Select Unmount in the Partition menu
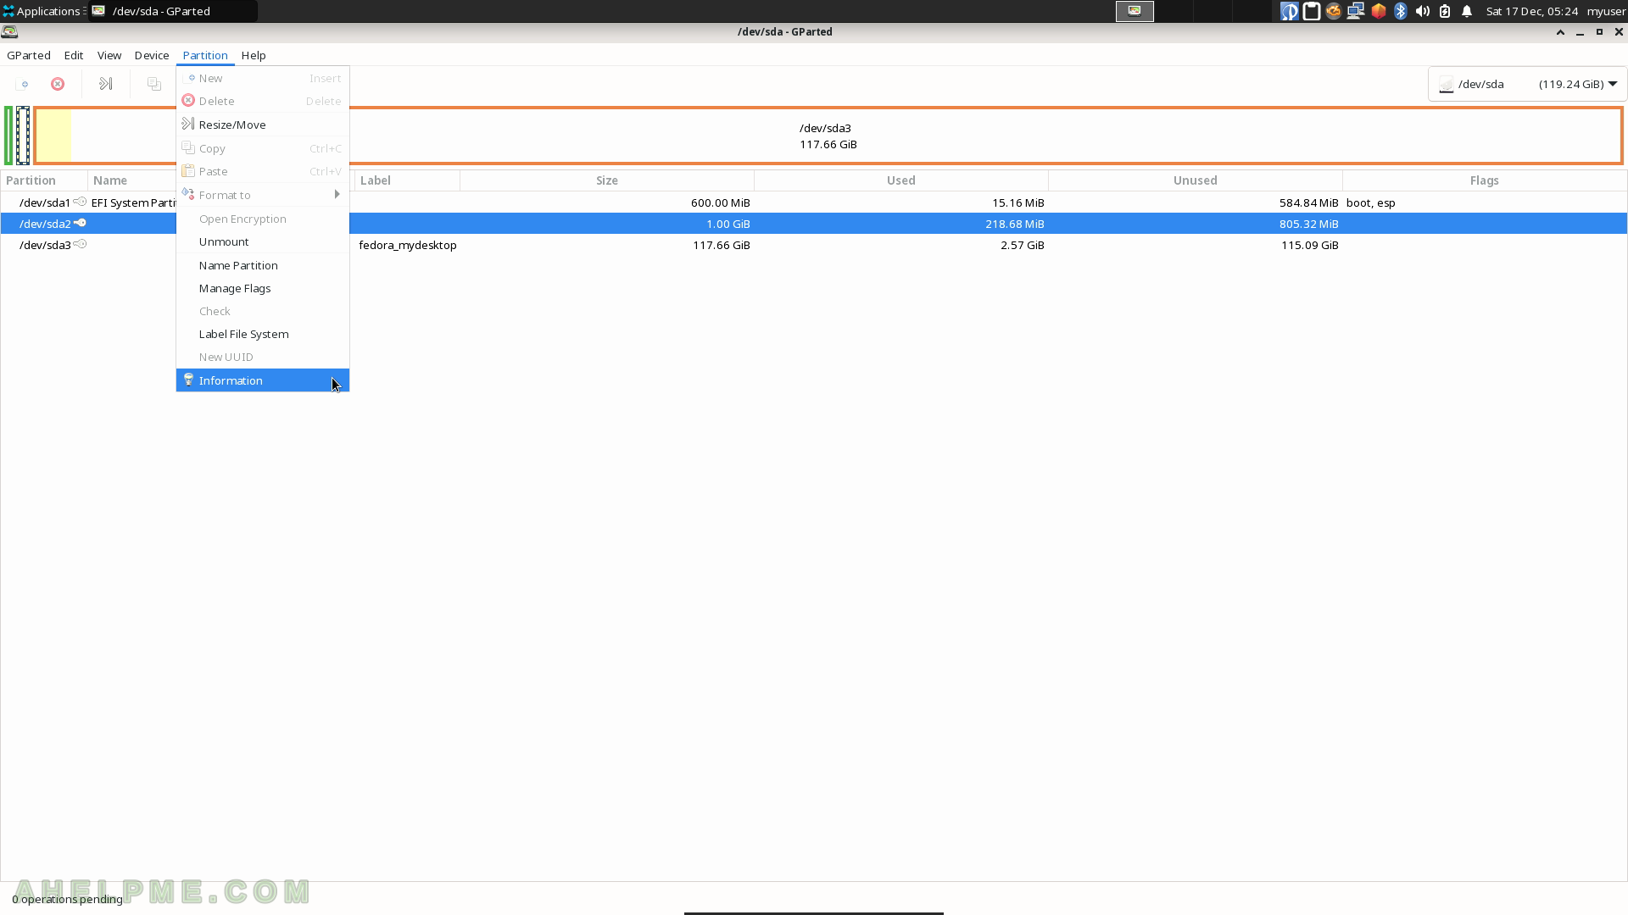Viewport: 1628px width, 915px height. coord(263,241)
